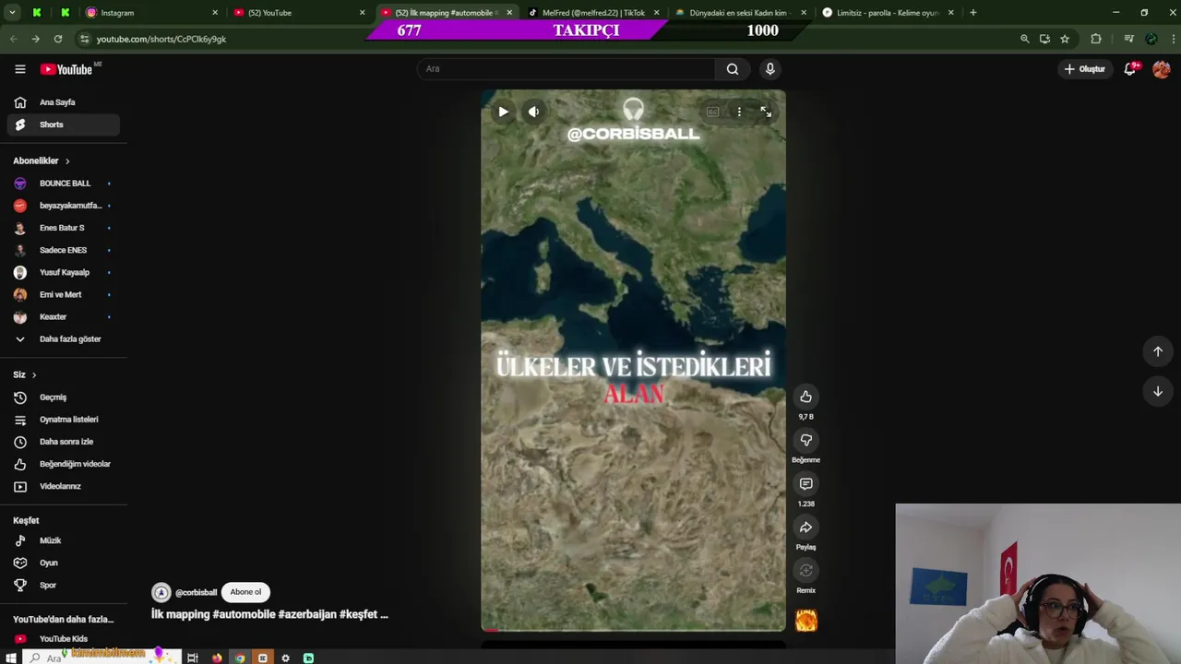The image size is (1181, 664).
Task: Expand the Abonelikler section
Action: pyautogui.click(x=42, y=160)
